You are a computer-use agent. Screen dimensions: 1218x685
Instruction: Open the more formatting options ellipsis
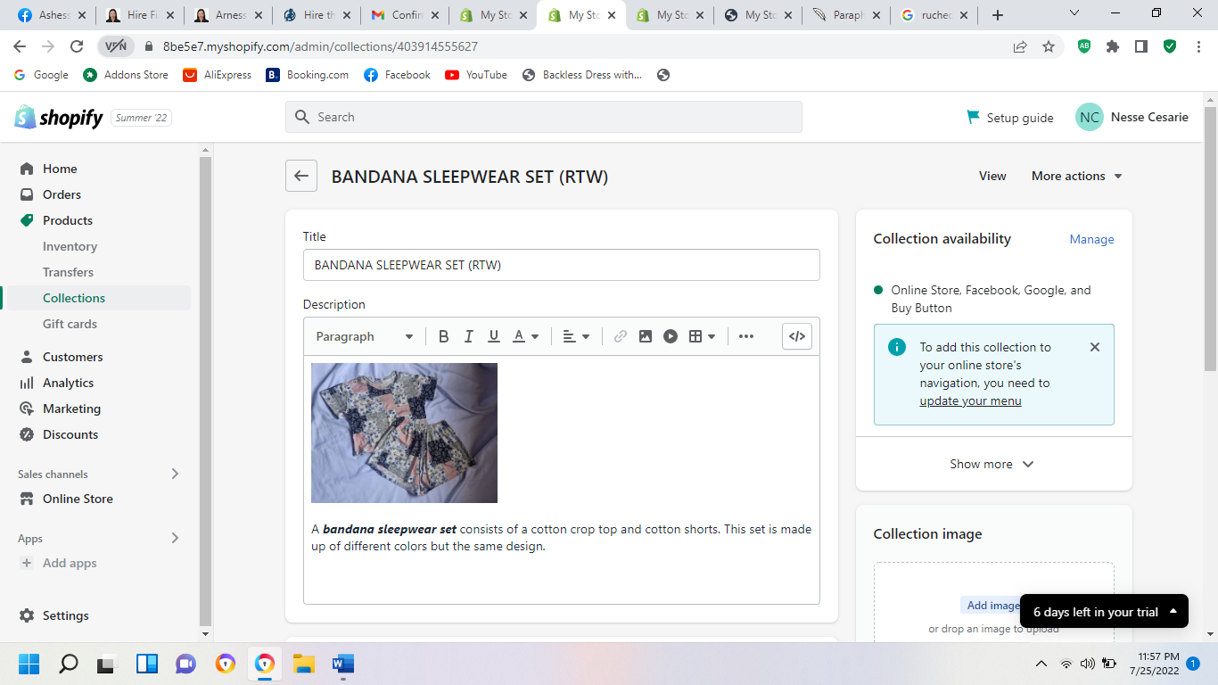point(746,336)
